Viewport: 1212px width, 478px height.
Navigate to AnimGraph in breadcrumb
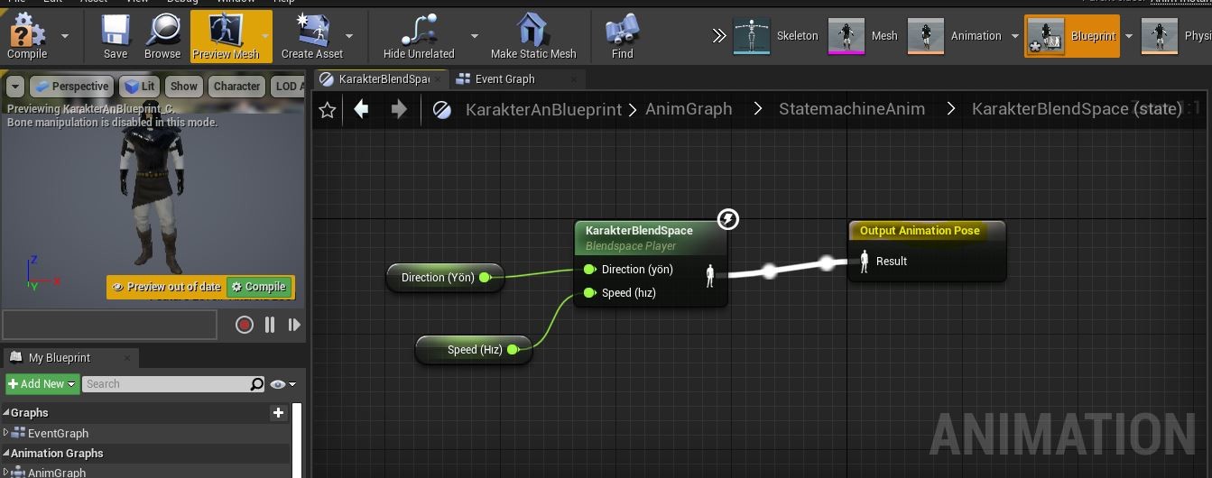pyautogui.click(x=689, y=109)
